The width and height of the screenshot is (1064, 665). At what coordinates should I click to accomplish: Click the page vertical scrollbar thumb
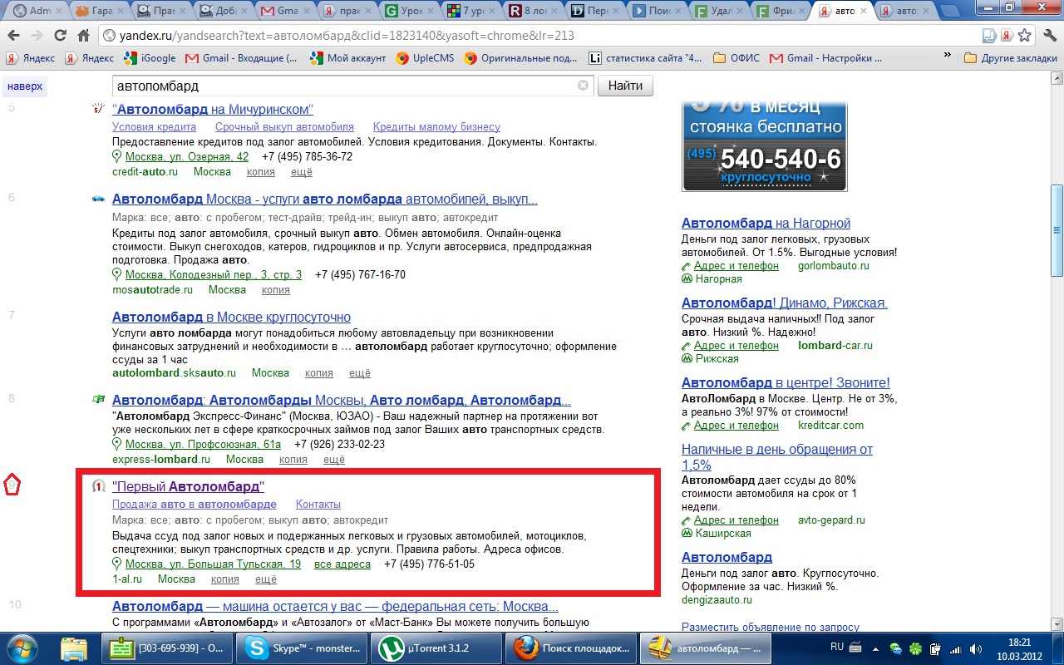tap(1057, 230)
